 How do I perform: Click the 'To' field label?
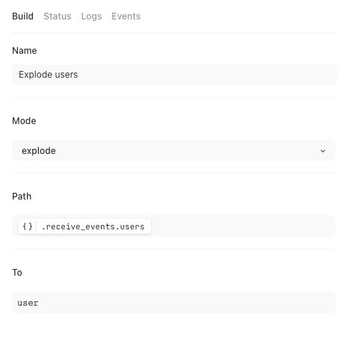[x=17, y=273]
